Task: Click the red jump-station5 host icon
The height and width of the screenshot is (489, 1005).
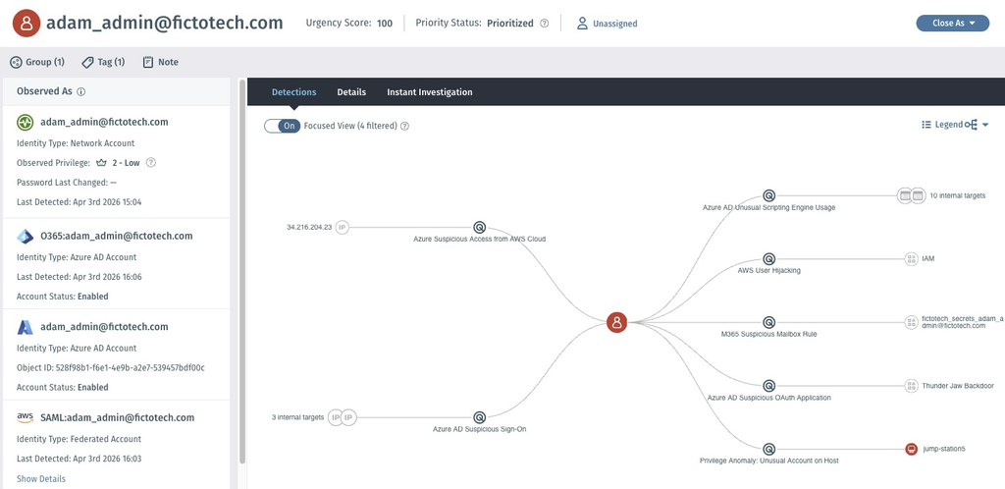Action: (x=912, y=450)
